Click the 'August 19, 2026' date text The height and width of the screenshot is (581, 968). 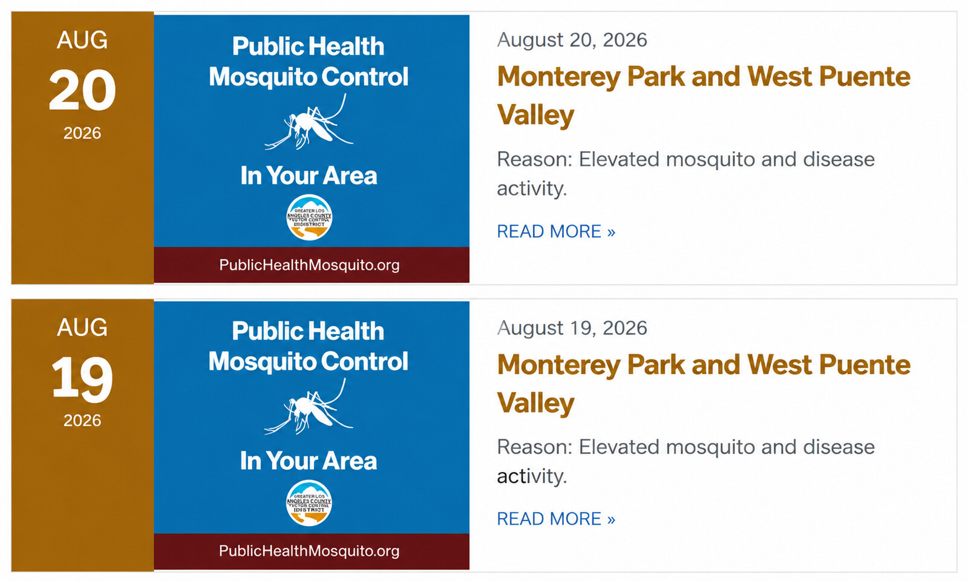[572, 328]
